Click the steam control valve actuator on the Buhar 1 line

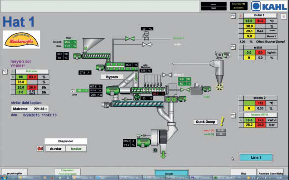(x=146, y=35)
